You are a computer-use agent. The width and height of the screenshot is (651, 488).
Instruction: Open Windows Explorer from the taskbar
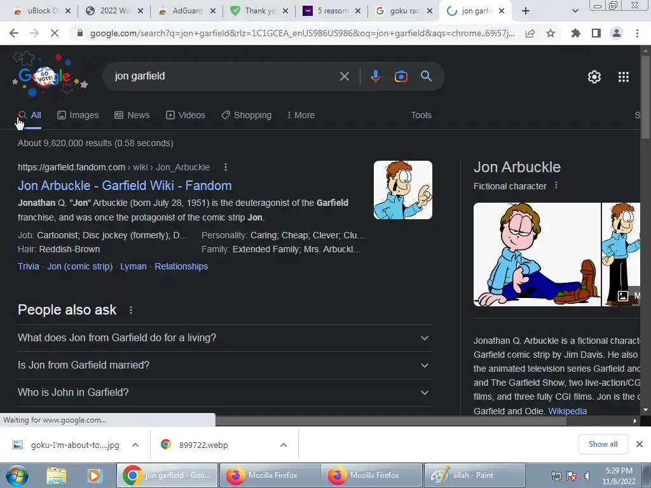pyautogui.click(x=56, y=475)
